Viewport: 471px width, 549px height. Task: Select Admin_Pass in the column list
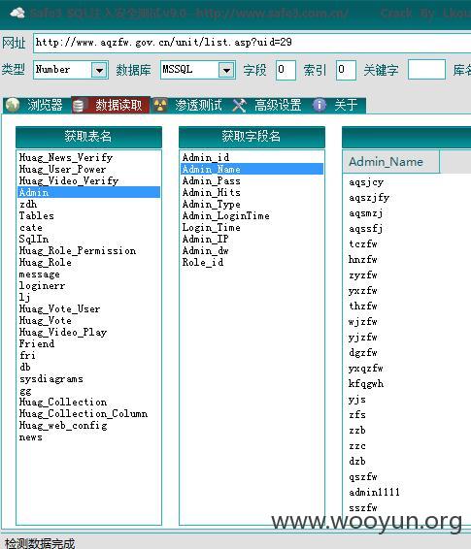coord(212,181)
